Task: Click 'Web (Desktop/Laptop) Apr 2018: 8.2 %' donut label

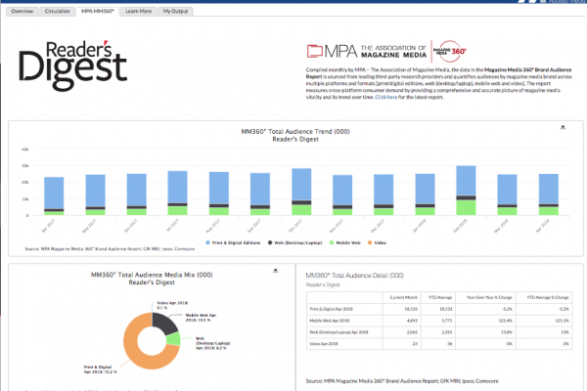Action: click(212, 343)
